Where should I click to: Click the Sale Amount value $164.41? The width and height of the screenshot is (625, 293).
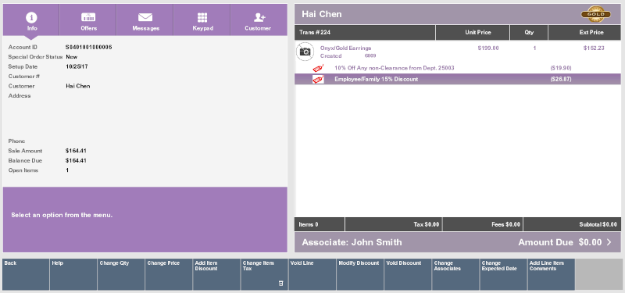click(76, 151)
